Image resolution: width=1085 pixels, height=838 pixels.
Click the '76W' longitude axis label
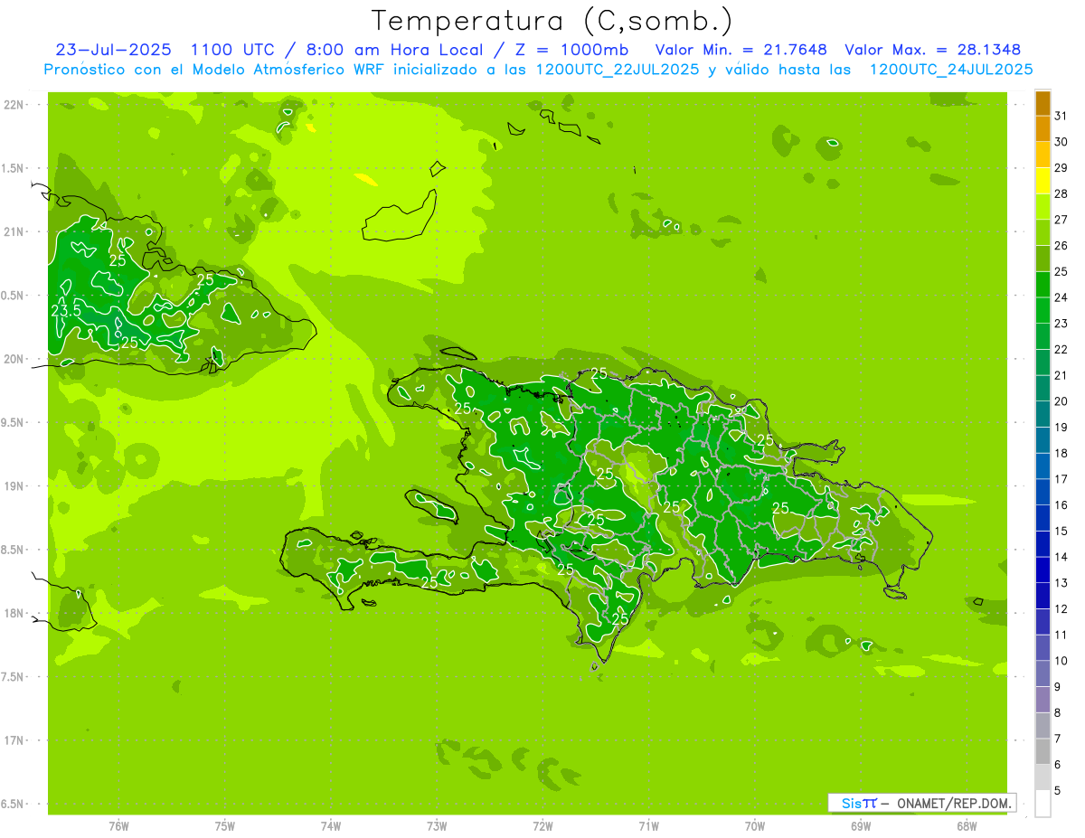click(x=118, y=825)
